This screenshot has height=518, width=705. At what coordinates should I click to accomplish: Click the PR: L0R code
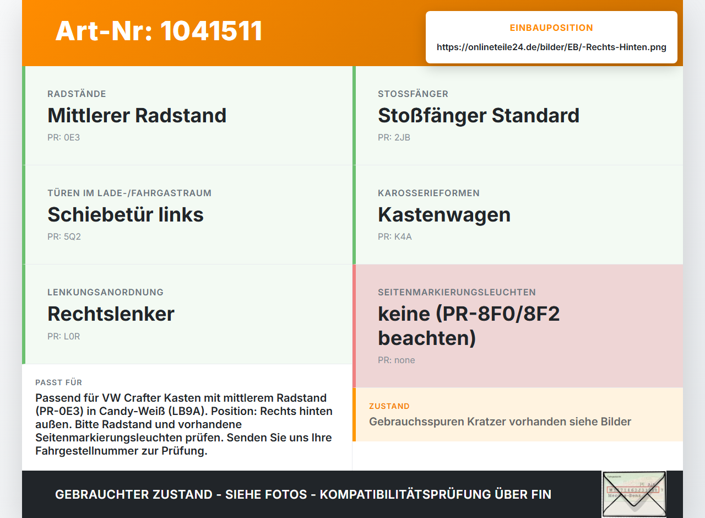coord(63,336)
